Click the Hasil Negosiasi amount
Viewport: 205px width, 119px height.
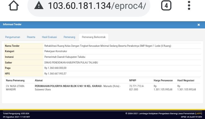pos(186,88)
